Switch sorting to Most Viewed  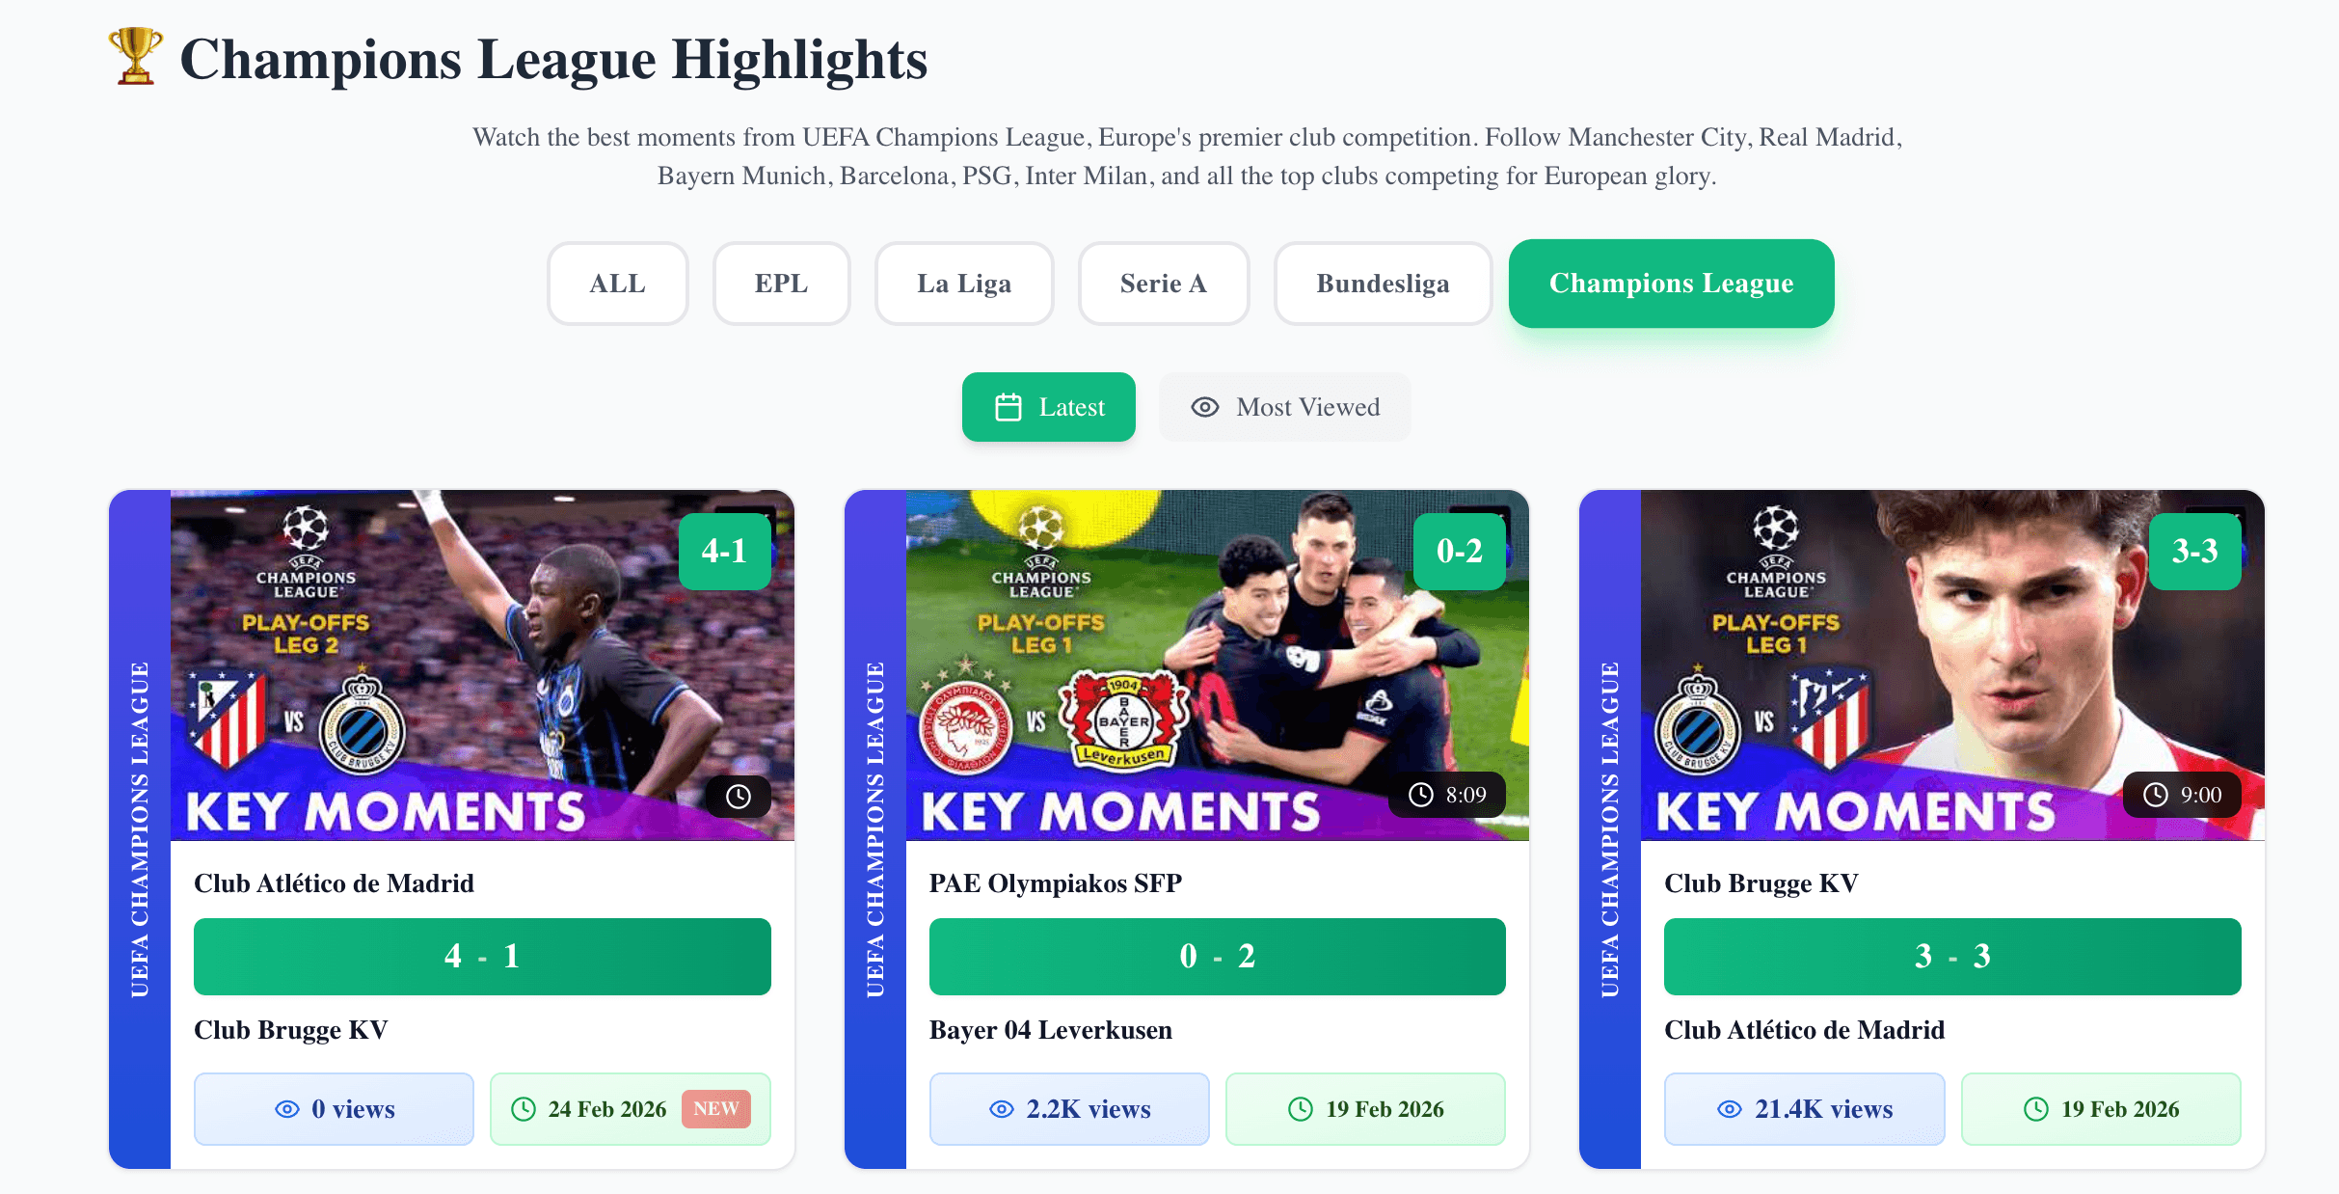tap(1285, 407)
